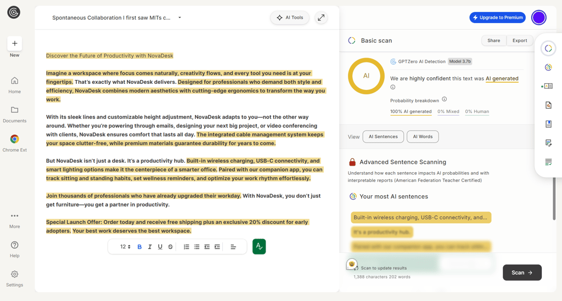Open the checklist lines icon in right rail
This screenshot has width=562, height=301.
click(x=548, y=162)
